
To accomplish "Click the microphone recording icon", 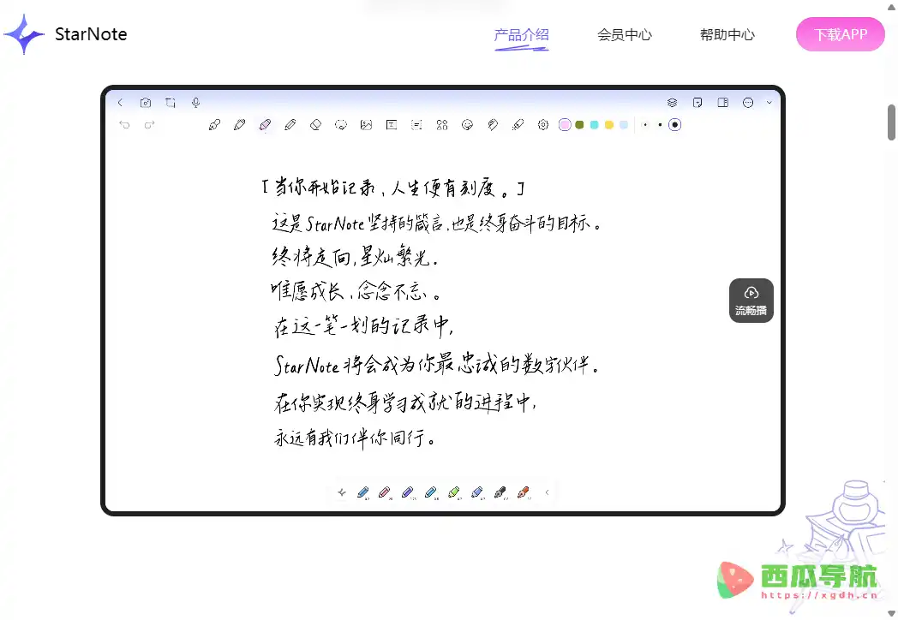I will click(196, 103).
